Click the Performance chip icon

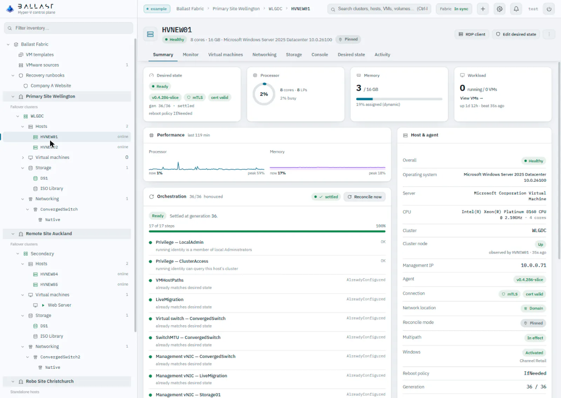click(x=151, y=135)
